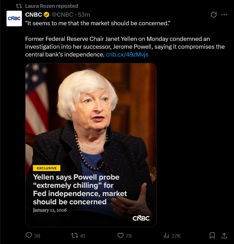This screenshot has height=244, width=234.
Task: Click the repost arrows icon beside 41
Action: click(x=75, y=235)
